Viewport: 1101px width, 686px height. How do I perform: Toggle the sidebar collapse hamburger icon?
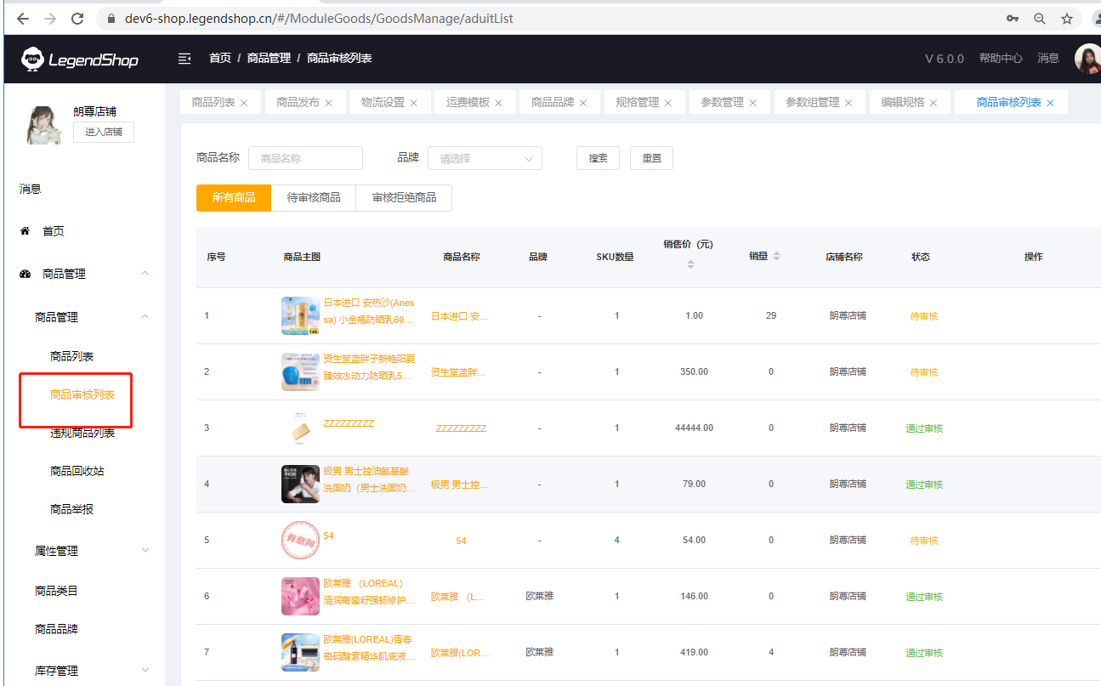coord(184,59)
